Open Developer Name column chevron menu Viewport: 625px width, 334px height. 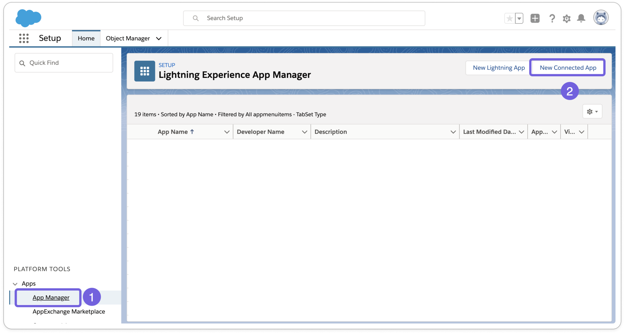305,132
